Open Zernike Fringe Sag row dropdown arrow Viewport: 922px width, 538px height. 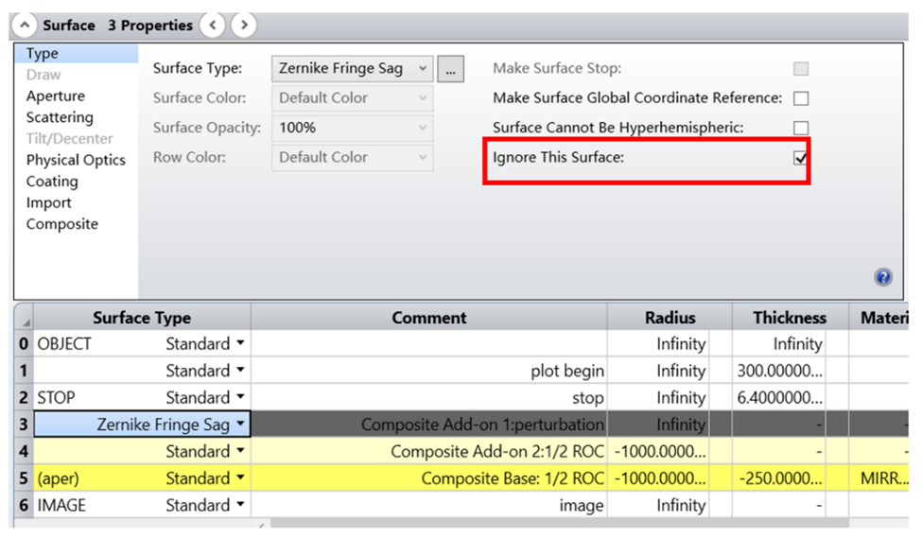(x=240, y=424)
